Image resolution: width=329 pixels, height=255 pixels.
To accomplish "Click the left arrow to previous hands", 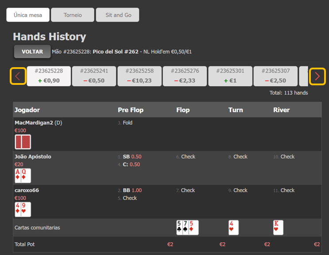I will click(x=18, y=76).
